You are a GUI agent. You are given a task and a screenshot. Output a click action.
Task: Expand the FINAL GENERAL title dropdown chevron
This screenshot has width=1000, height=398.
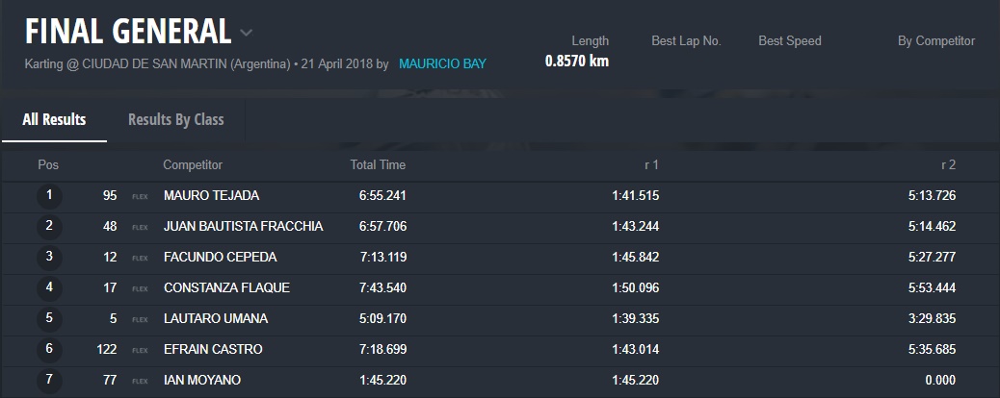click(x=247, y=33)
